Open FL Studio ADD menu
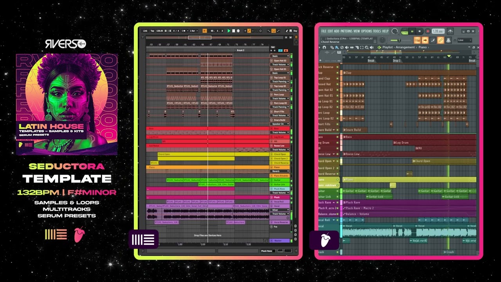The image size is (501, 282). point(337,31)
